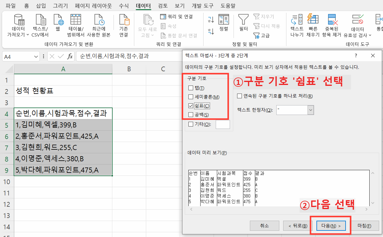Screen dimensions: 383x237
Task: Click the 뒤로(B) button
Action: pos(297,225)
